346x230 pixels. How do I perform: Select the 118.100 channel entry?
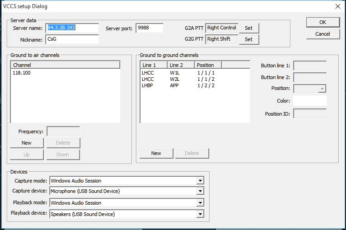click(22, 73)
